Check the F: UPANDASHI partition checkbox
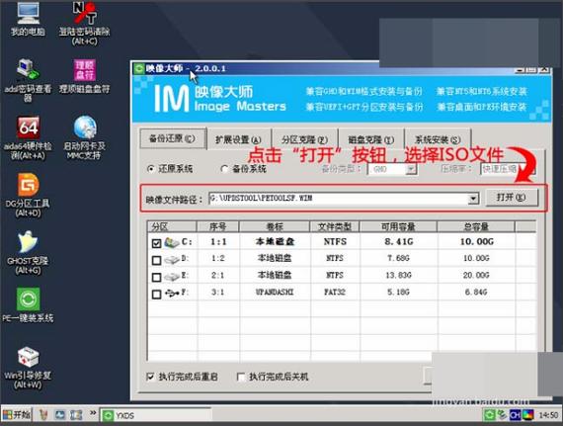 pyautogui.click(x=156, y=295)
